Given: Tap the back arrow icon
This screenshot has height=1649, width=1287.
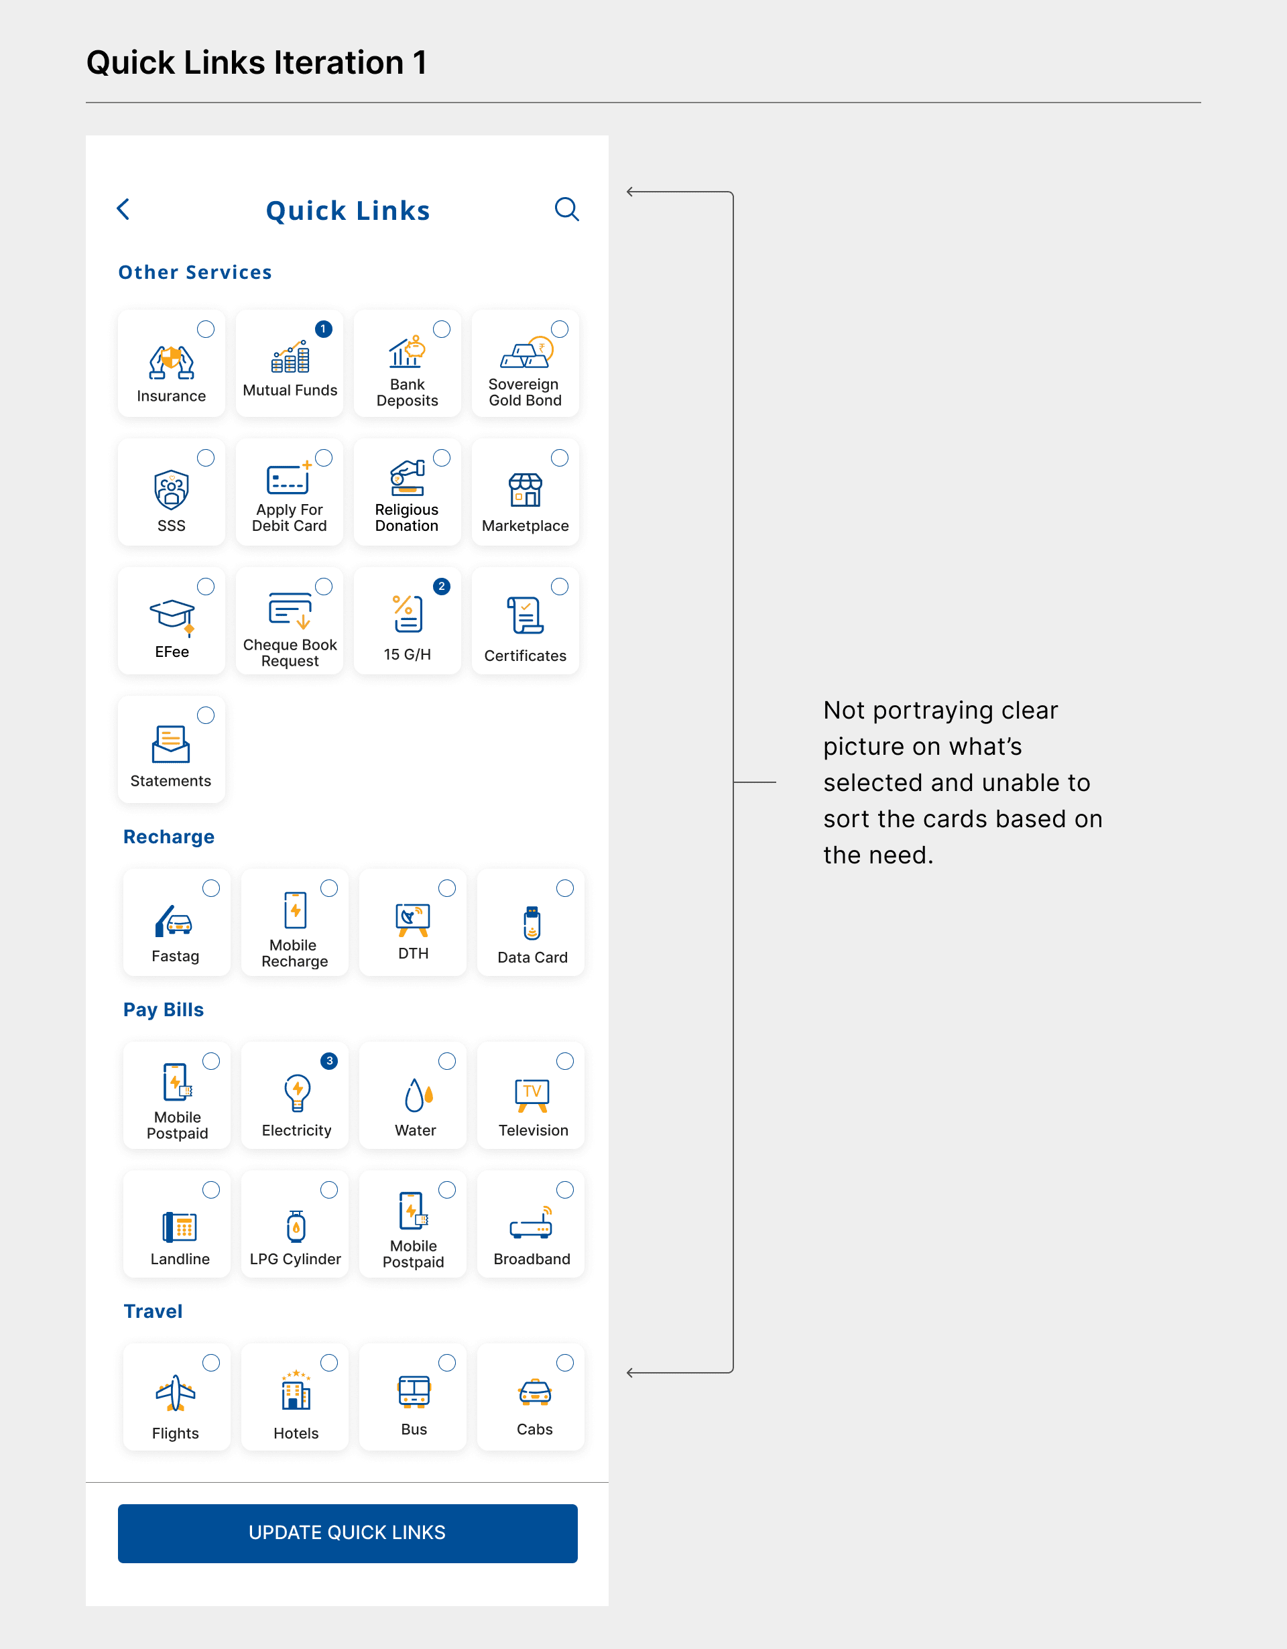Looking at the screenshot, I should [124, 209].
